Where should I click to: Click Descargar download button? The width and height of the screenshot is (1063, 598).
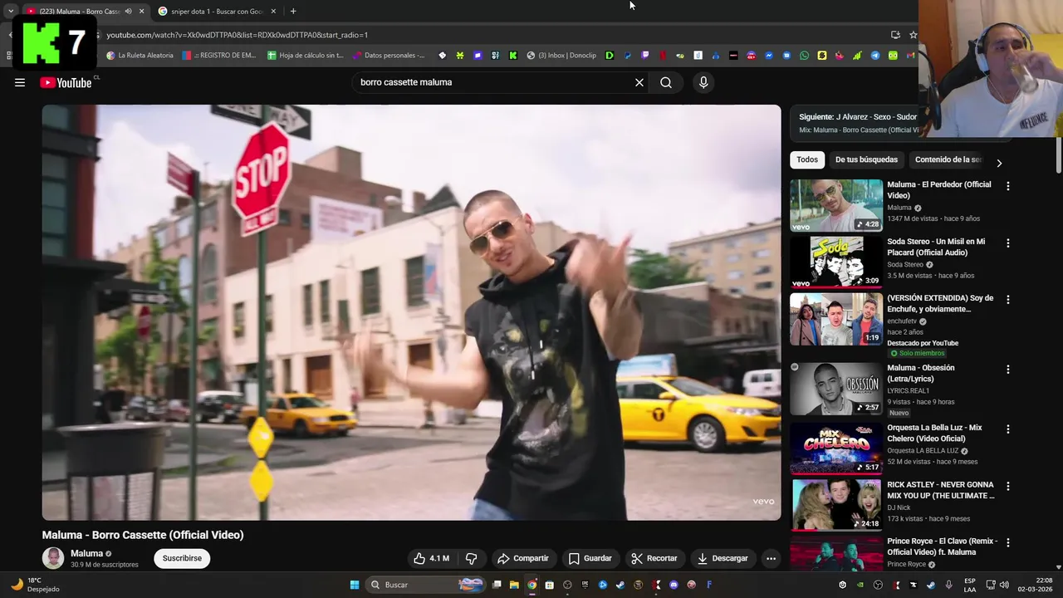point(723,558)
